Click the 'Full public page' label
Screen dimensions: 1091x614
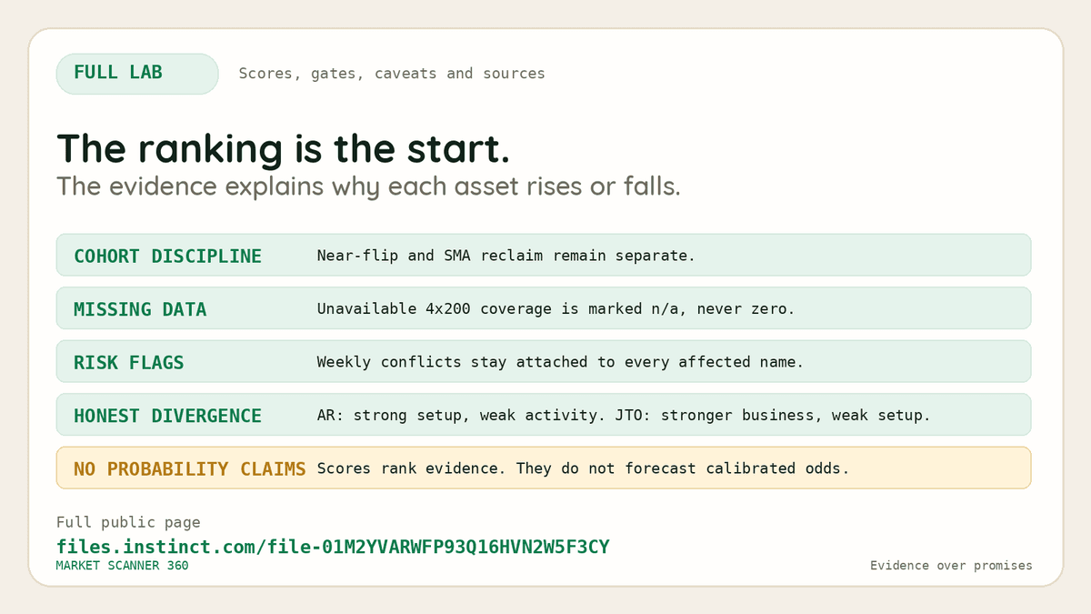click(128, 522)
